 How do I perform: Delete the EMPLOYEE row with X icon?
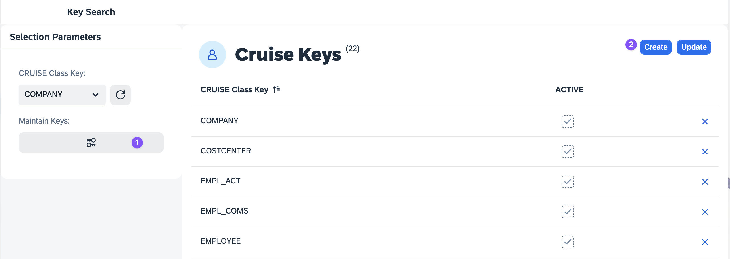[705, 242]
